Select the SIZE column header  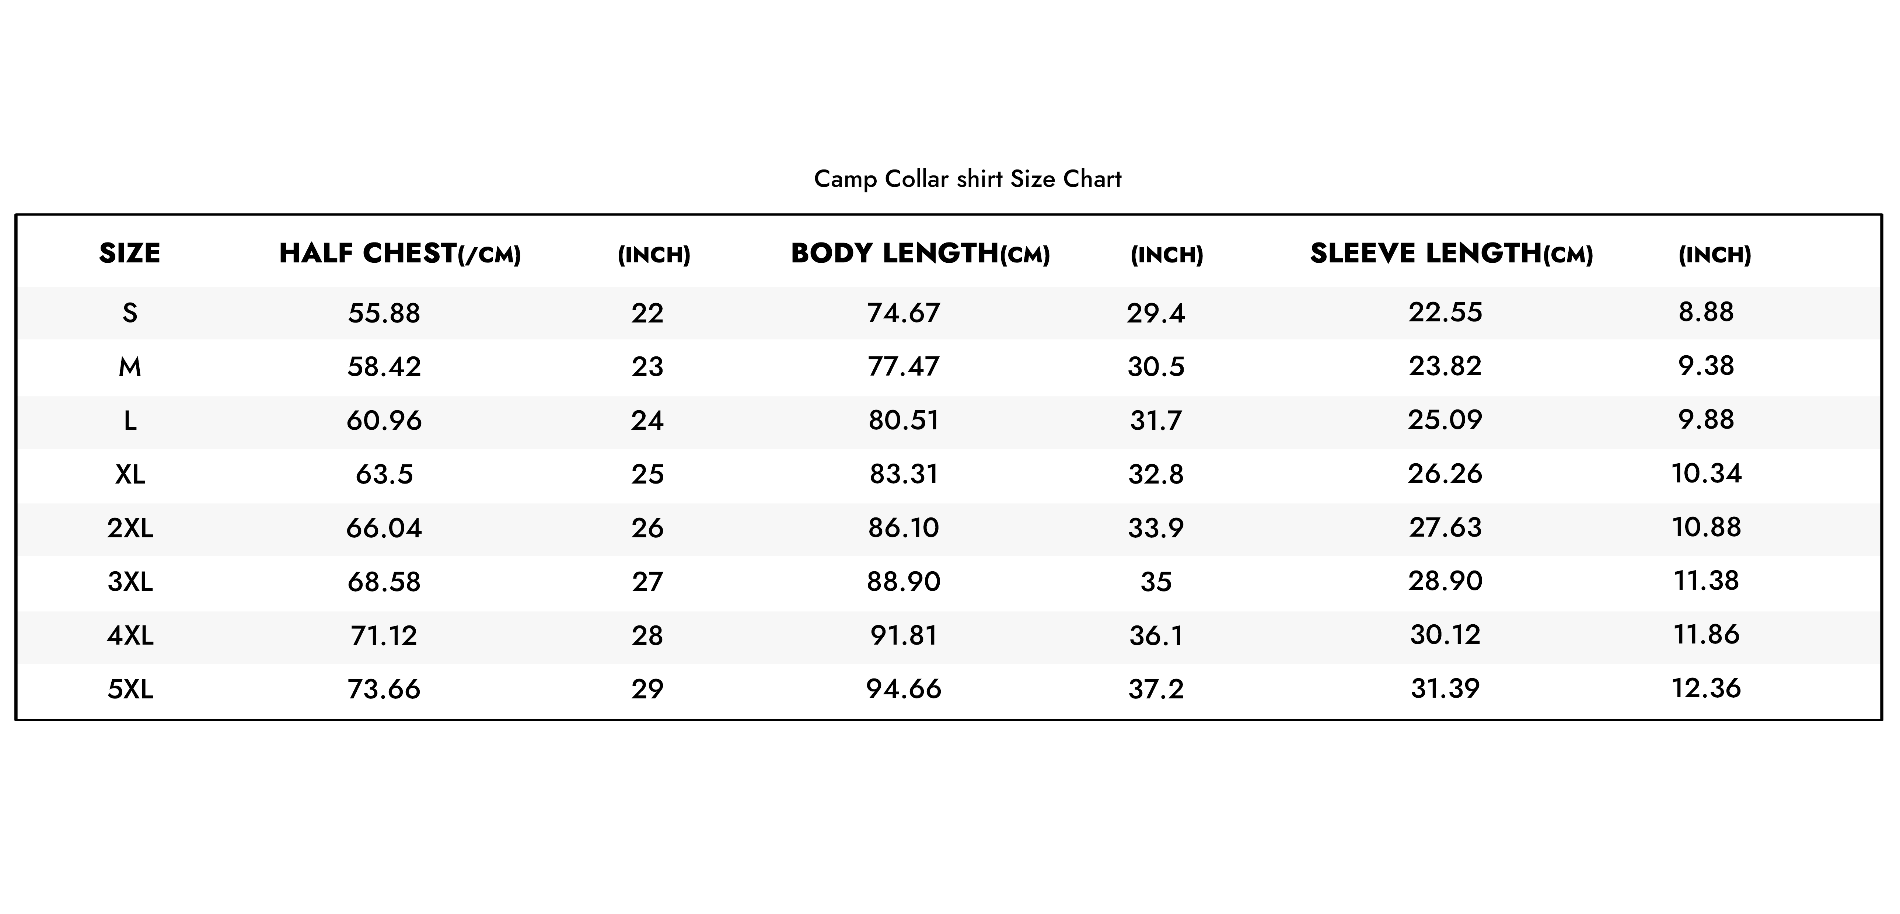130,253
